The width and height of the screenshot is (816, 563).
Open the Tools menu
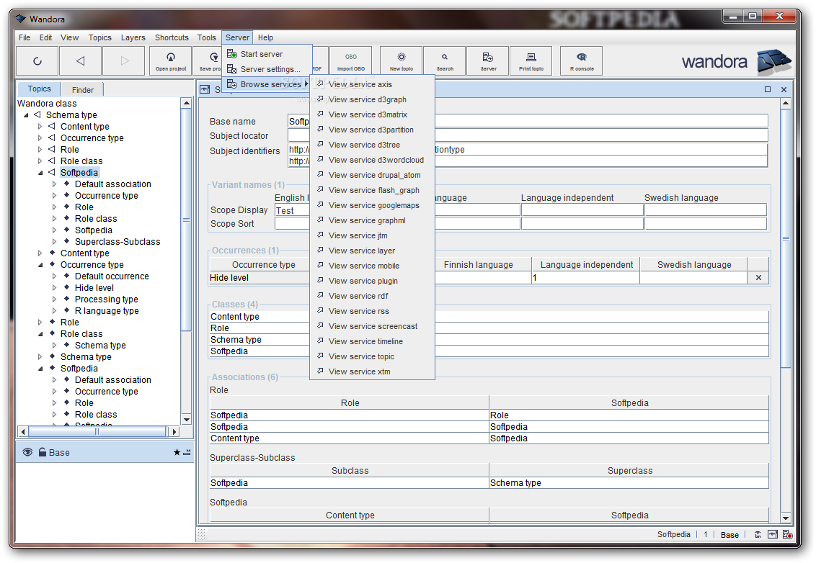tap(207, 37)
